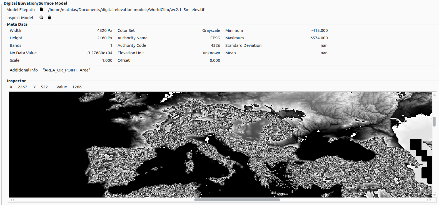Screen dimensions: 439x205
Task: Click the horizontal scrollbar thumb
Action: click(x=237, y=200)
